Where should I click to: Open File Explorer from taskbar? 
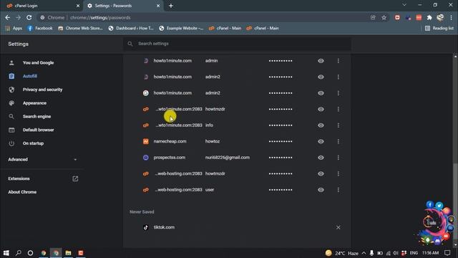coord(69,253)
